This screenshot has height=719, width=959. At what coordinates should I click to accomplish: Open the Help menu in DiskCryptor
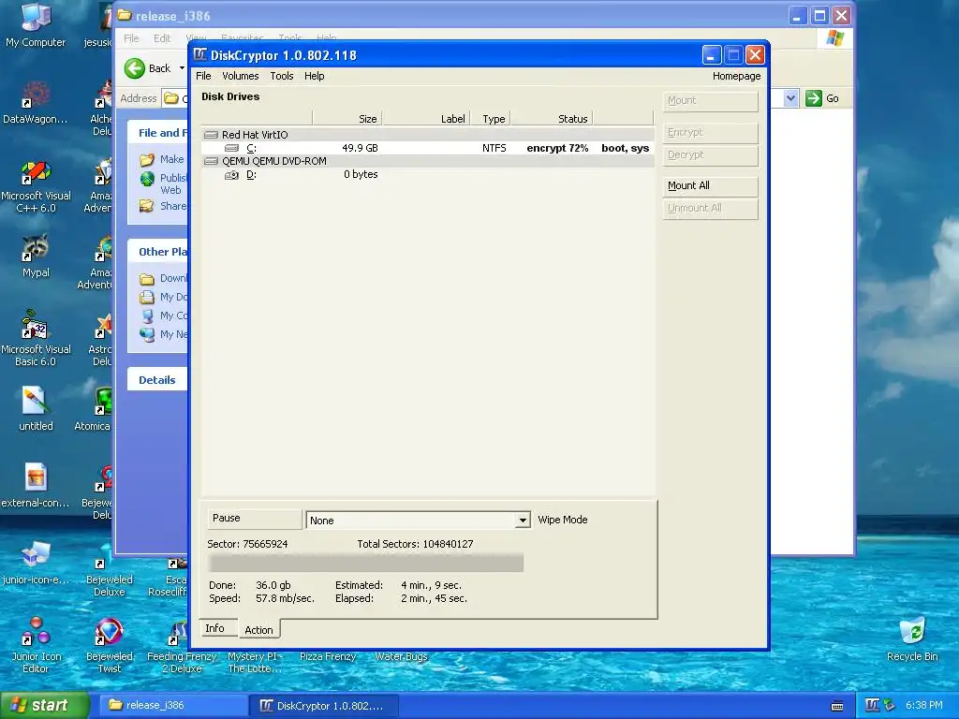point(315,76)
